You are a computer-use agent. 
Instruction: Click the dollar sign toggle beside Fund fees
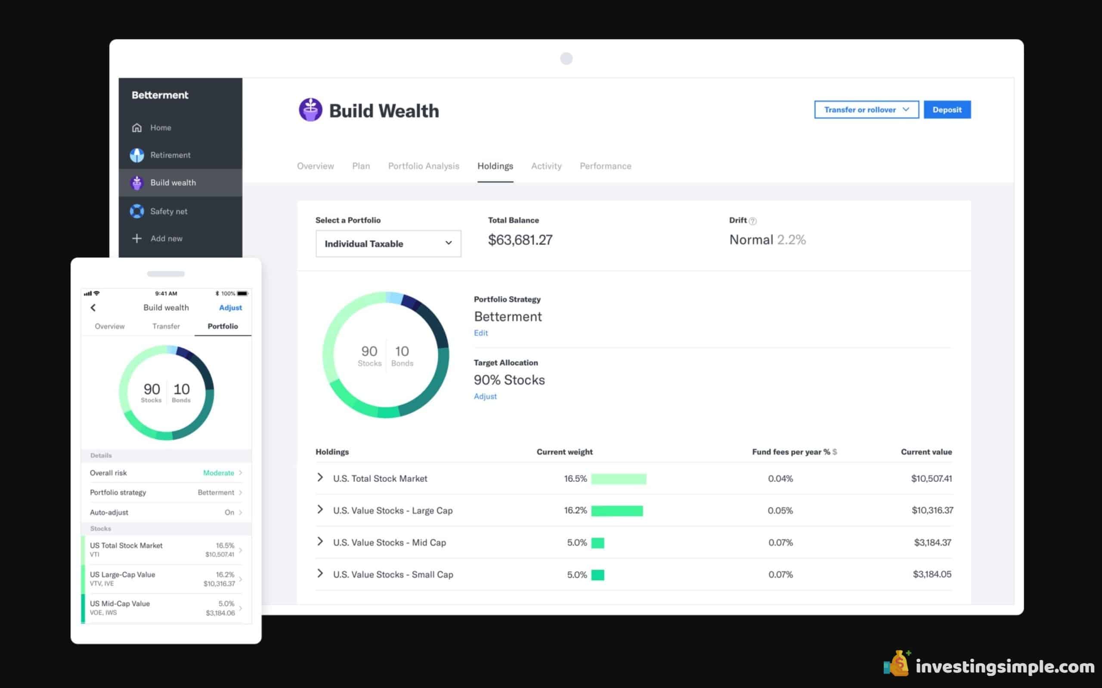tap(835, 452)
